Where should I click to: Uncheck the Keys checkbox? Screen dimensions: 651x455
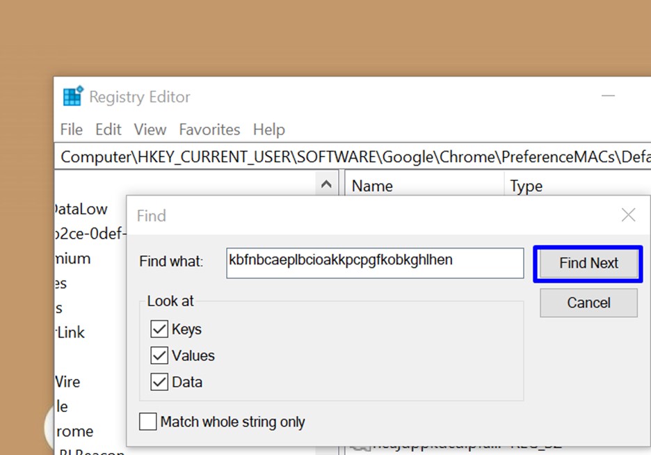click(x=159, y=329)
